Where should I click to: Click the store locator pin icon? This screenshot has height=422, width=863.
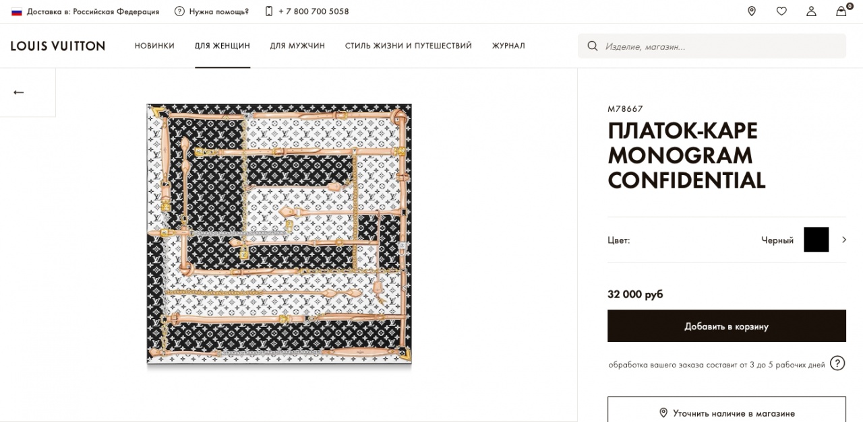pos(752,11)
